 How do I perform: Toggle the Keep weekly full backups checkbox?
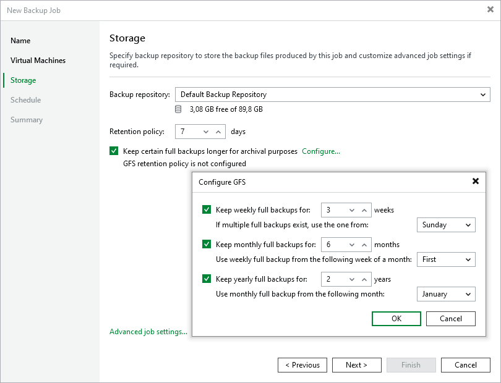click(207, 209)
